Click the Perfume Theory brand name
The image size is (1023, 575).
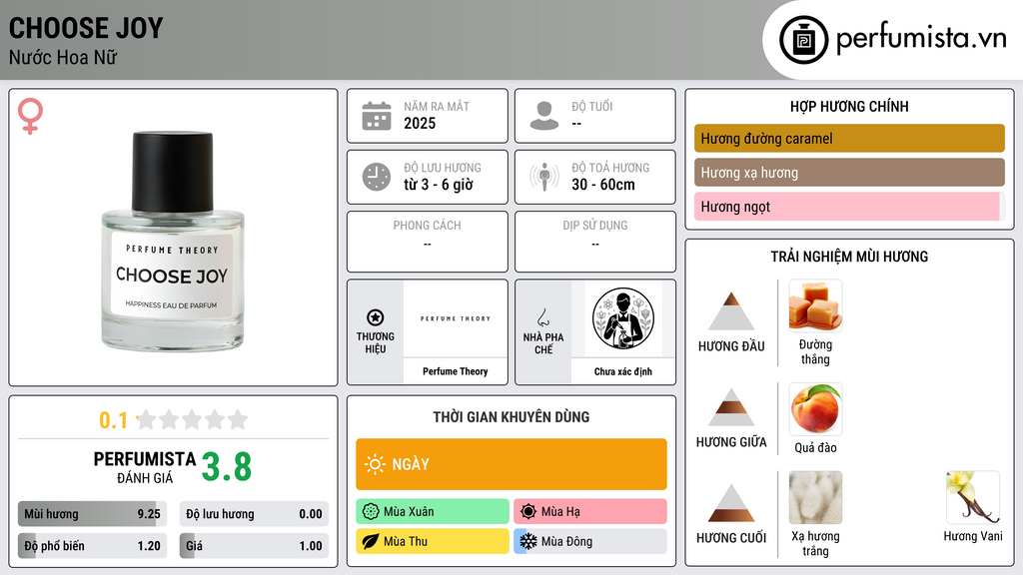click(x=455, y=371)
